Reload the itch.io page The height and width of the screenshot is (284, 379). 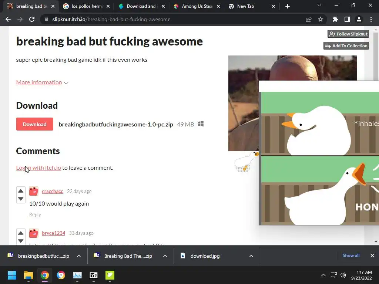[32, 19]
